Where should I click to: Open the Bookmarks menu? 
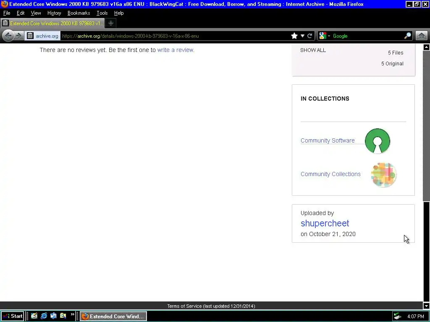click(x=79, y=13)
